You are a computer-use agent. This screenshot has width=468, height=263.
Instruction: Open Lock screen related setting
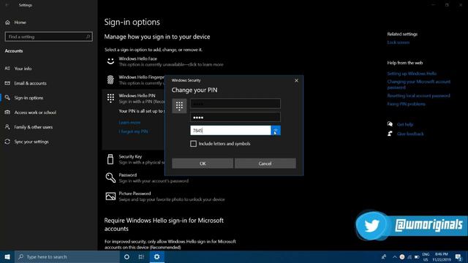pyautogui.click(x=398, y=42)
